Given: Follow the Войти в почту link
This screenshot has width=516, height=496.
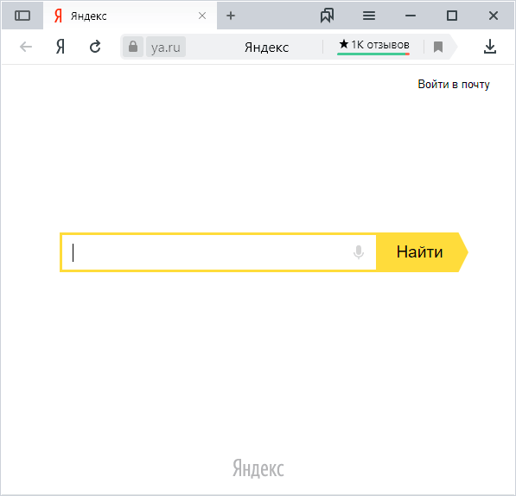Looking at the screenshot, I should [x=454, y=84].
